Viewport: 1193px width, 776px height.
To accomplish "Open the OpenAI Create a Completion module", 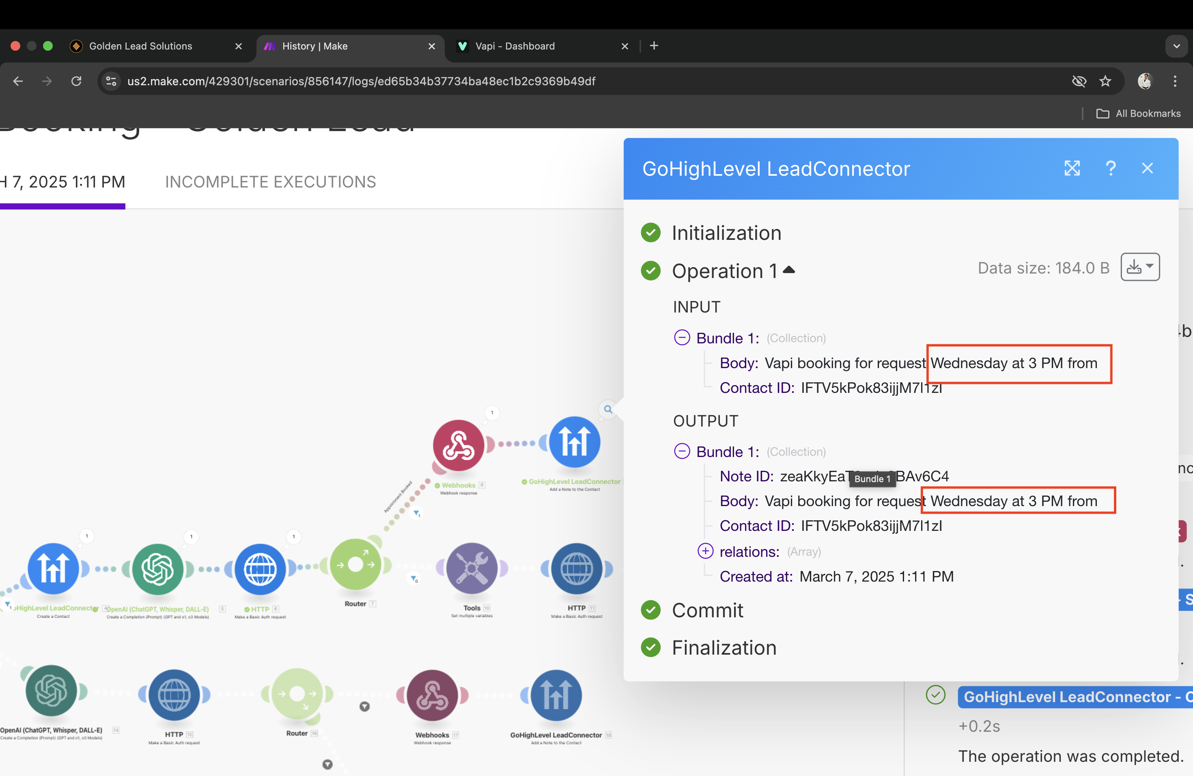I will point(158,569).
